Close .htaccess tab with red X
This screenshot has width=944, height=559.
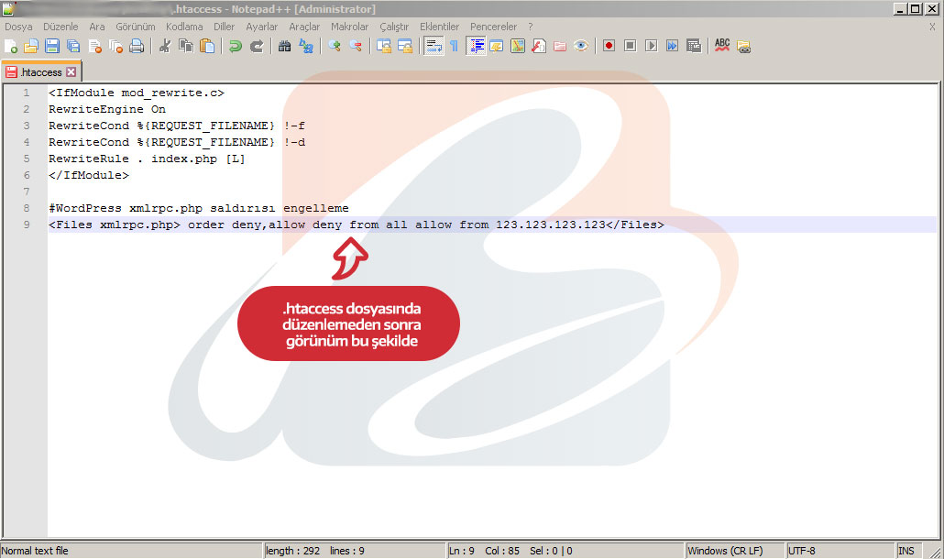point(71,72)
